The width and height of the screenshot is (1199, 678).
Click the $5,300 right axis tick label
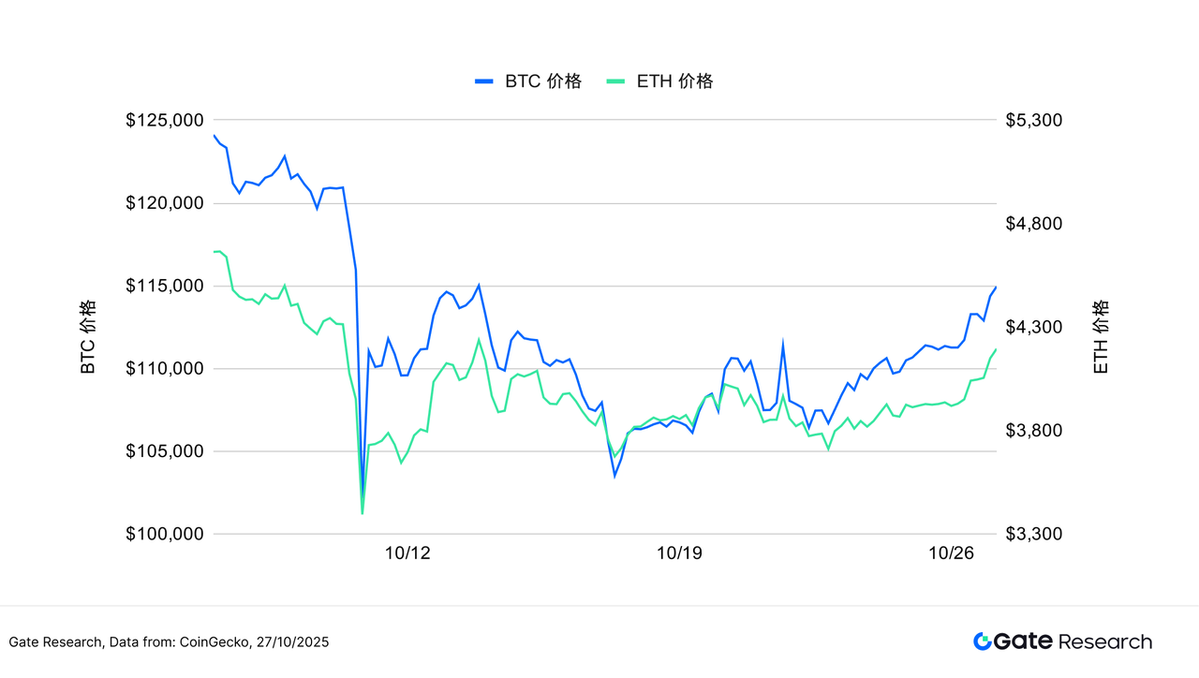click(x=1032, y=121)
